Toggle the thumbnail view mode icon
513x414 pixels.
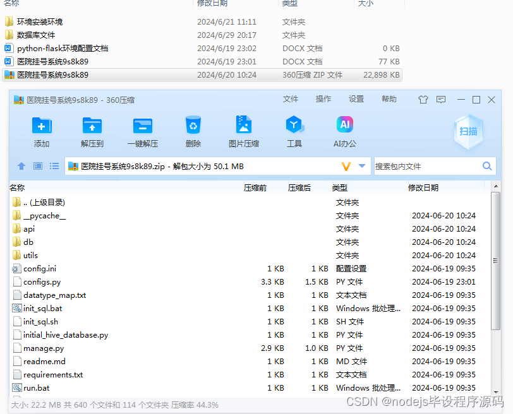[39, 165]
